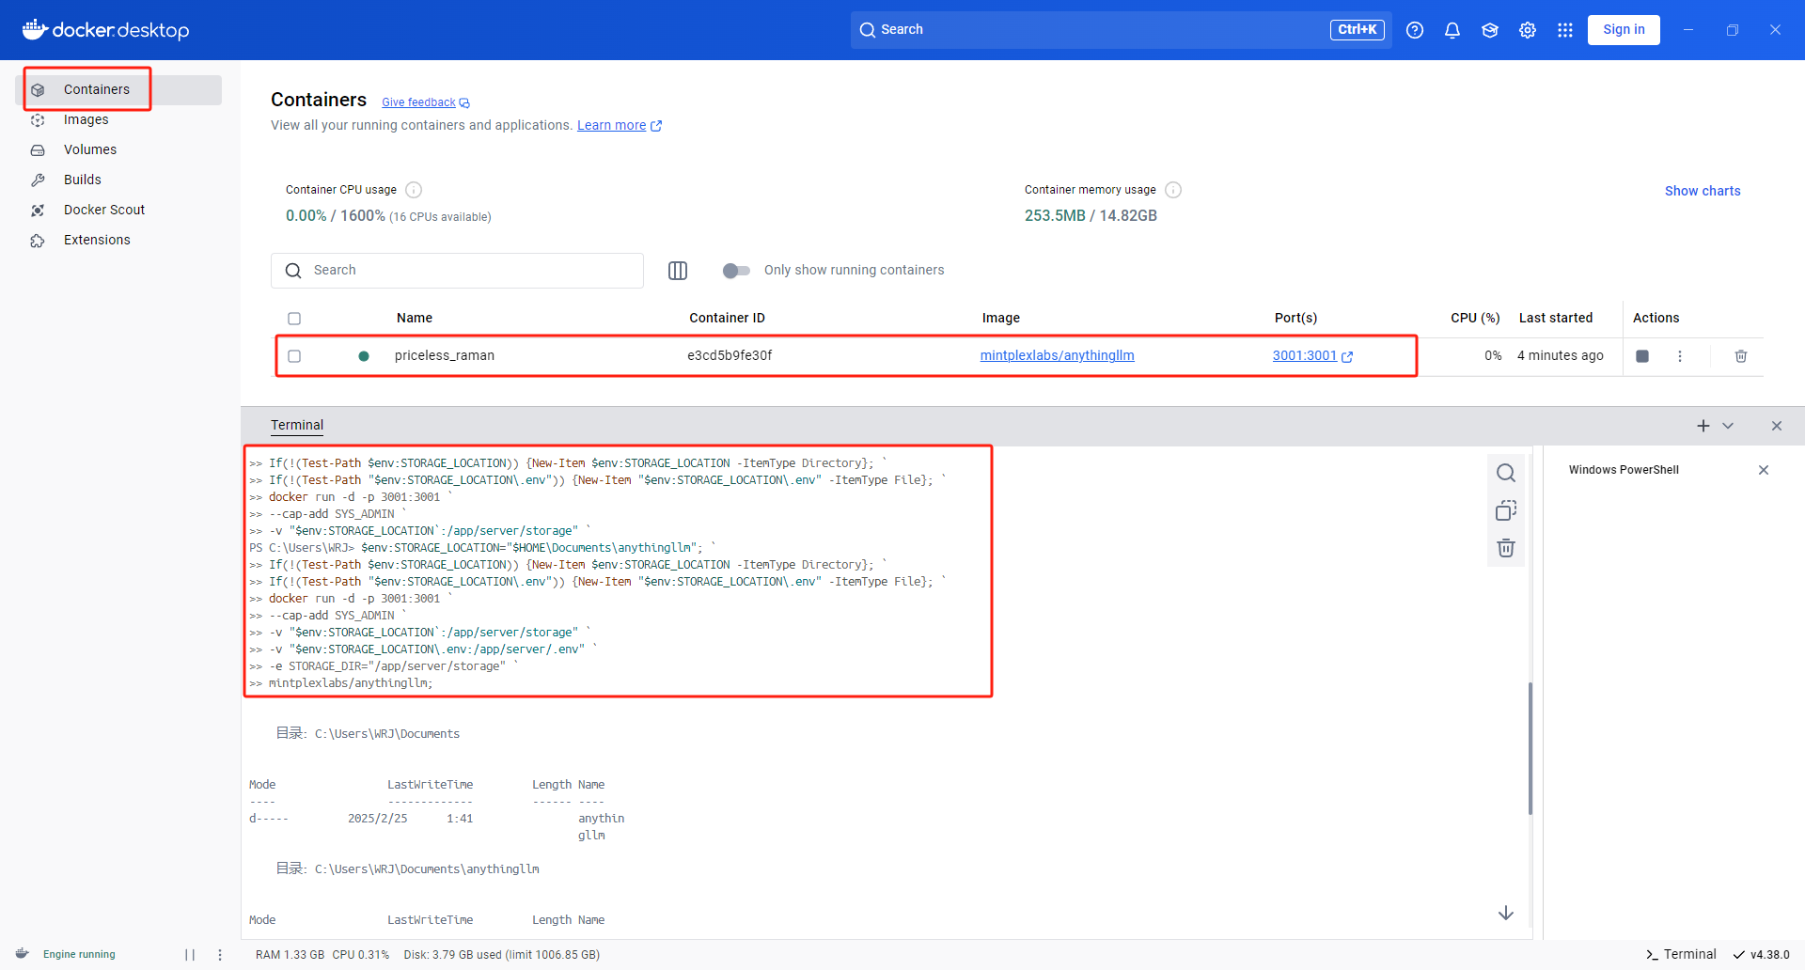Click the containers Search field
This screenshot has height=970, width=1805.
coord(457,271)
